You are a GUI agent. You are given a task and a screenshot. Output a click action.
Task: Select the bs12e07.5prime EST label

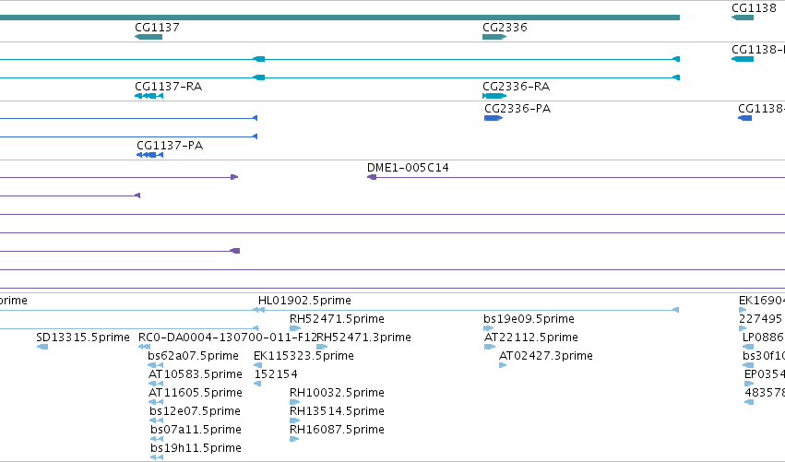click(196, 411)
